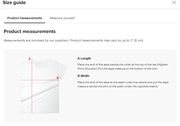
Task: Switch to the Measure yourself tab
Action: (x=62, y=18)
